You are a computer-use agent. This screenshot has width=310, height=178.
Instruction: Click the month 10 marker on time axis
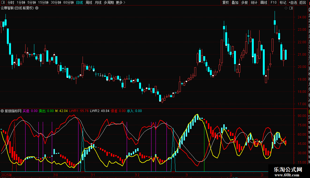(x=56, y=175)
